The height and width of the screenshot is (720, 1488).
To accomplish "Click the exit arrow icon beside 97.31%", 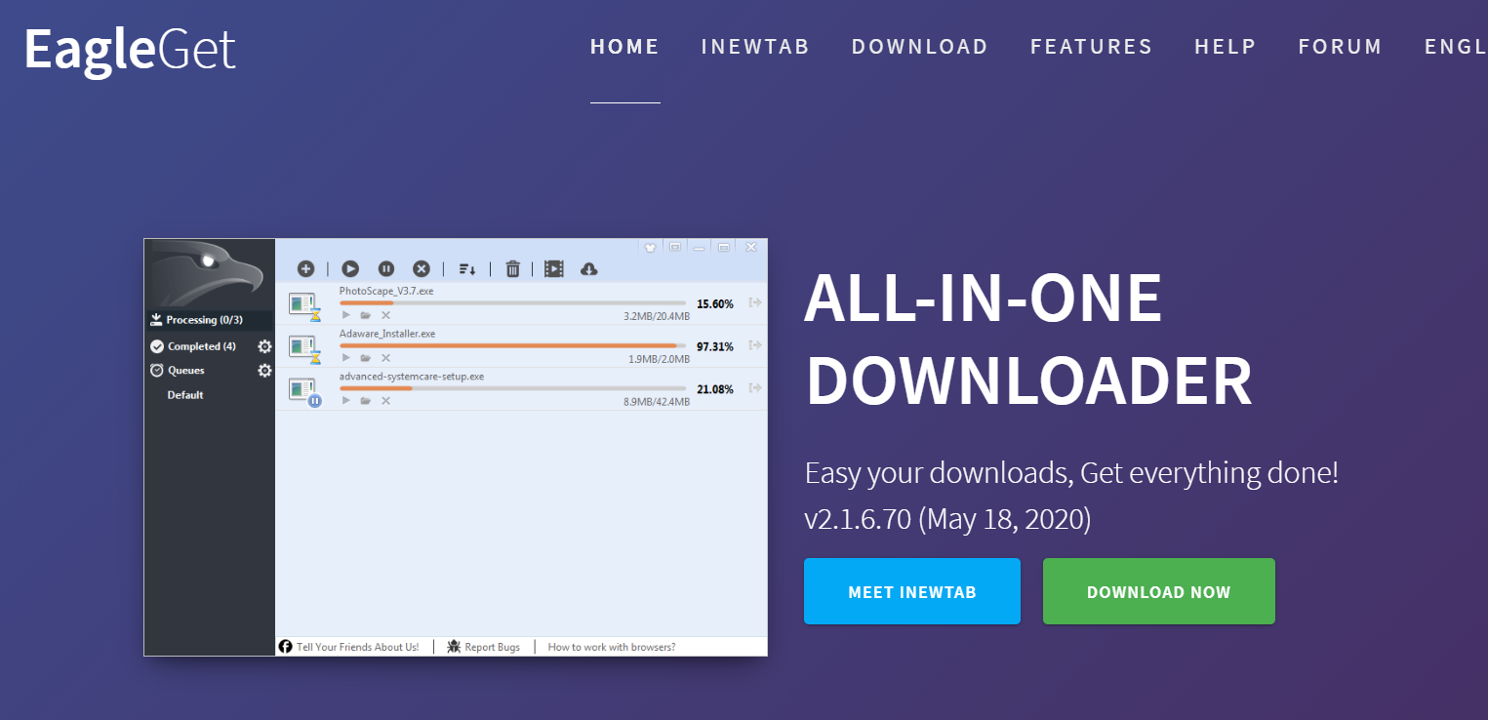I will point(755,345).
